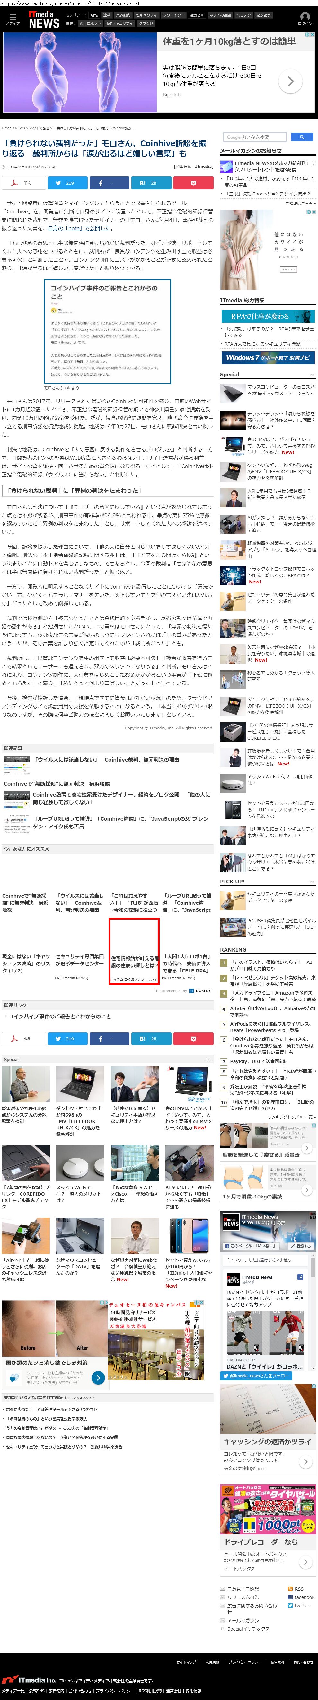This screenshot has width=318, height=1700.
Task: Open sidebar item 「三眼」次期iPhoneの筐体デザイン流出?
Action: pyautogui.click(x=268, y=194)
